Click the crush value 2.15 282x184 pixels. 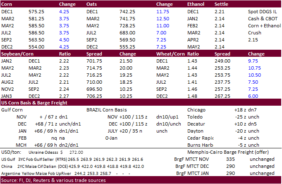[x=253, y=40]
